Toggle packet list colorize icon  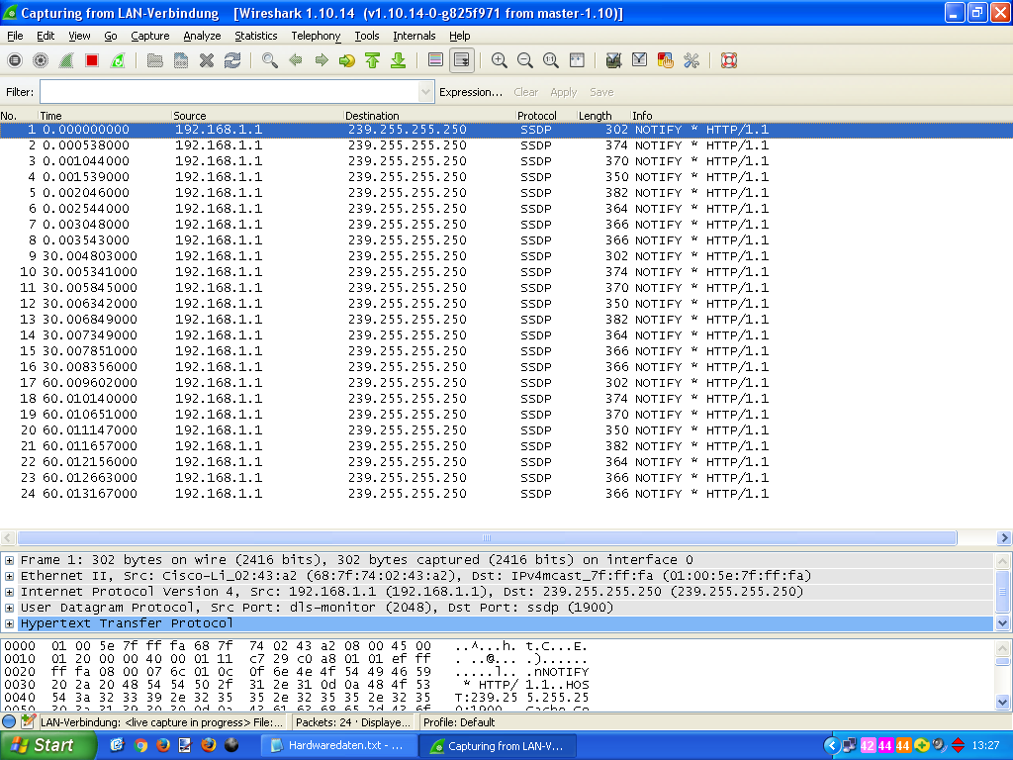pos(436,60)
